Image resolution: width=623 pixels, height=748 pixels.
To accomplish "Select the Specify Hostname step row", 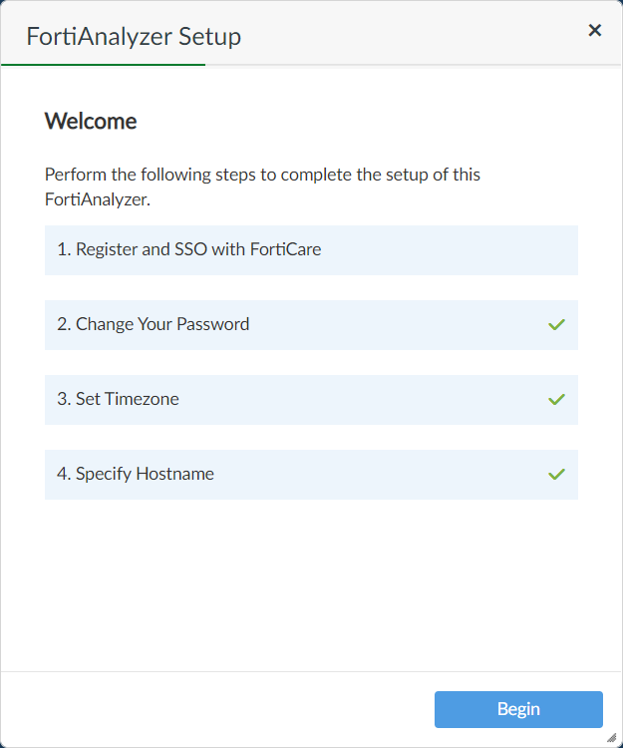I will (299, 474).
